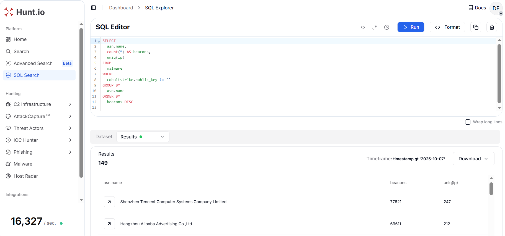Open the Docs book icon link

point(477,8)
